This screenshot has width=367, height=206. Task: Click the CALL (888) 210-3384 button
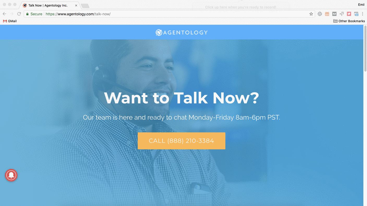pyautogui.click(x=182, y=141)
